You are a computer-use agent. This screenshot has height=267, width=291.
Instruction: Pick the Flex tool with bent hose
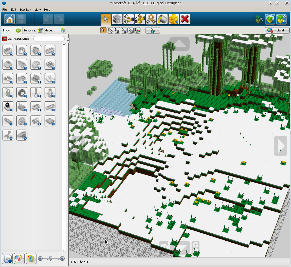tap(151, 19)
